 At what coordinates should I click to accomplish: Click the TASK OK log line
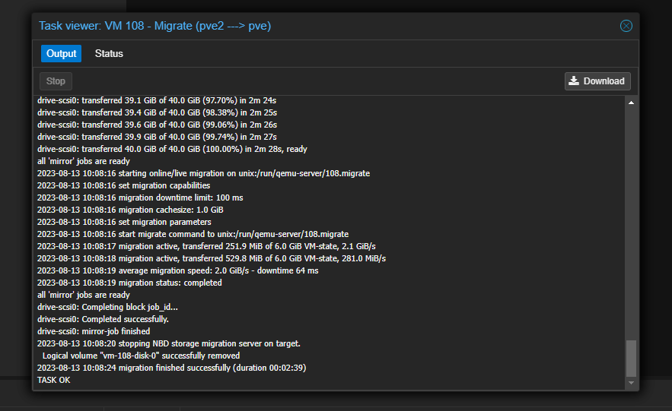point(54,380)
